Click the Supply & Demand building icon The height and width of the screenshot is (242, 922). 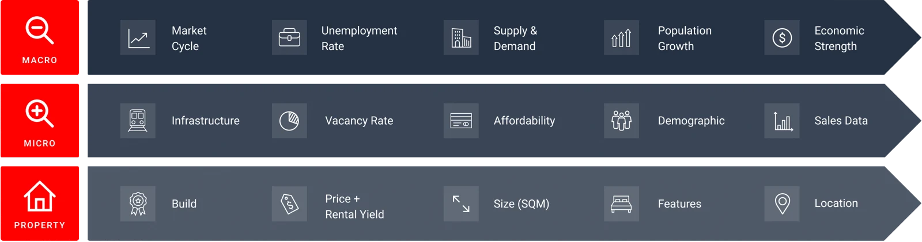461,38
